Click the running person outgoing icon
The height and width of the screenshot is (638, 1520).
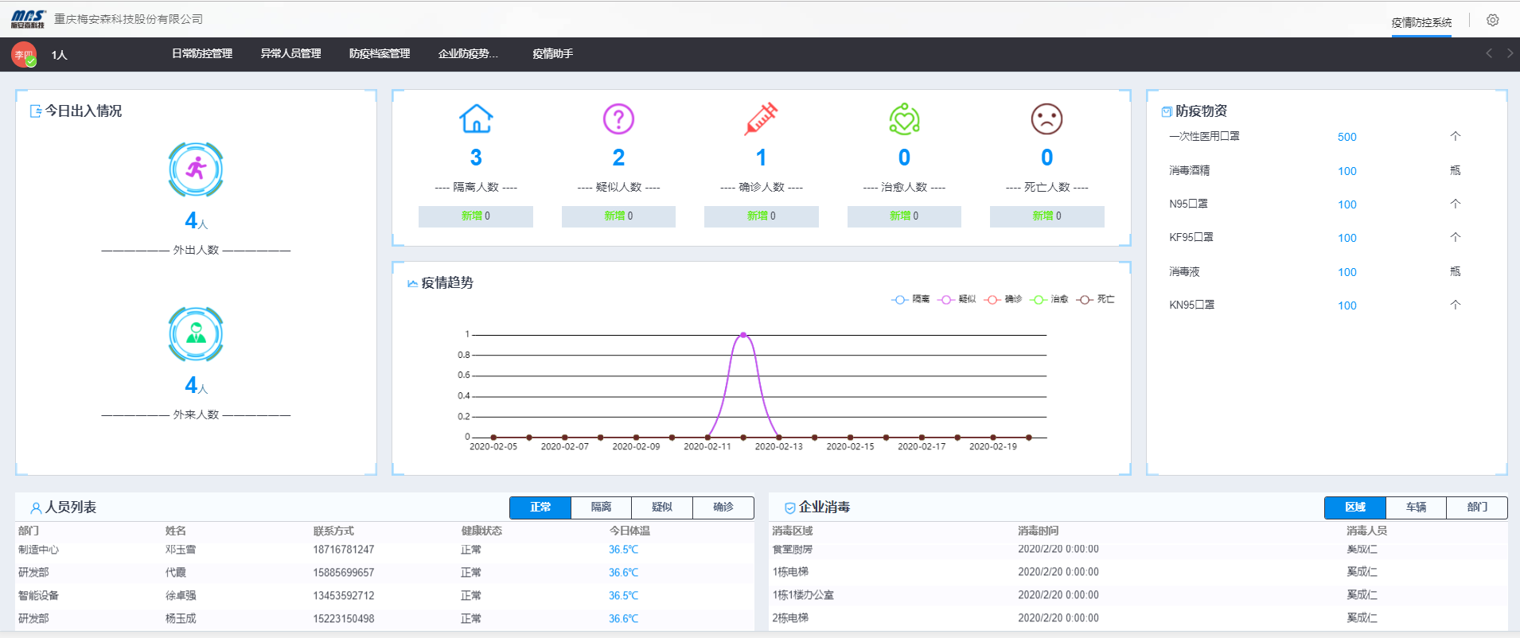(x=196, y=169)
